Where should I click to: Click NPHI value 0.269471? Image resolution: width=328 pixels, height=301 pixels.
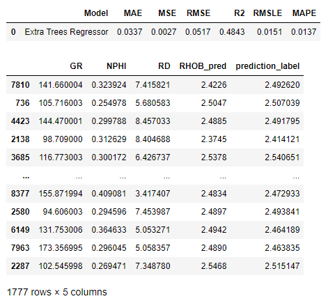109,266
